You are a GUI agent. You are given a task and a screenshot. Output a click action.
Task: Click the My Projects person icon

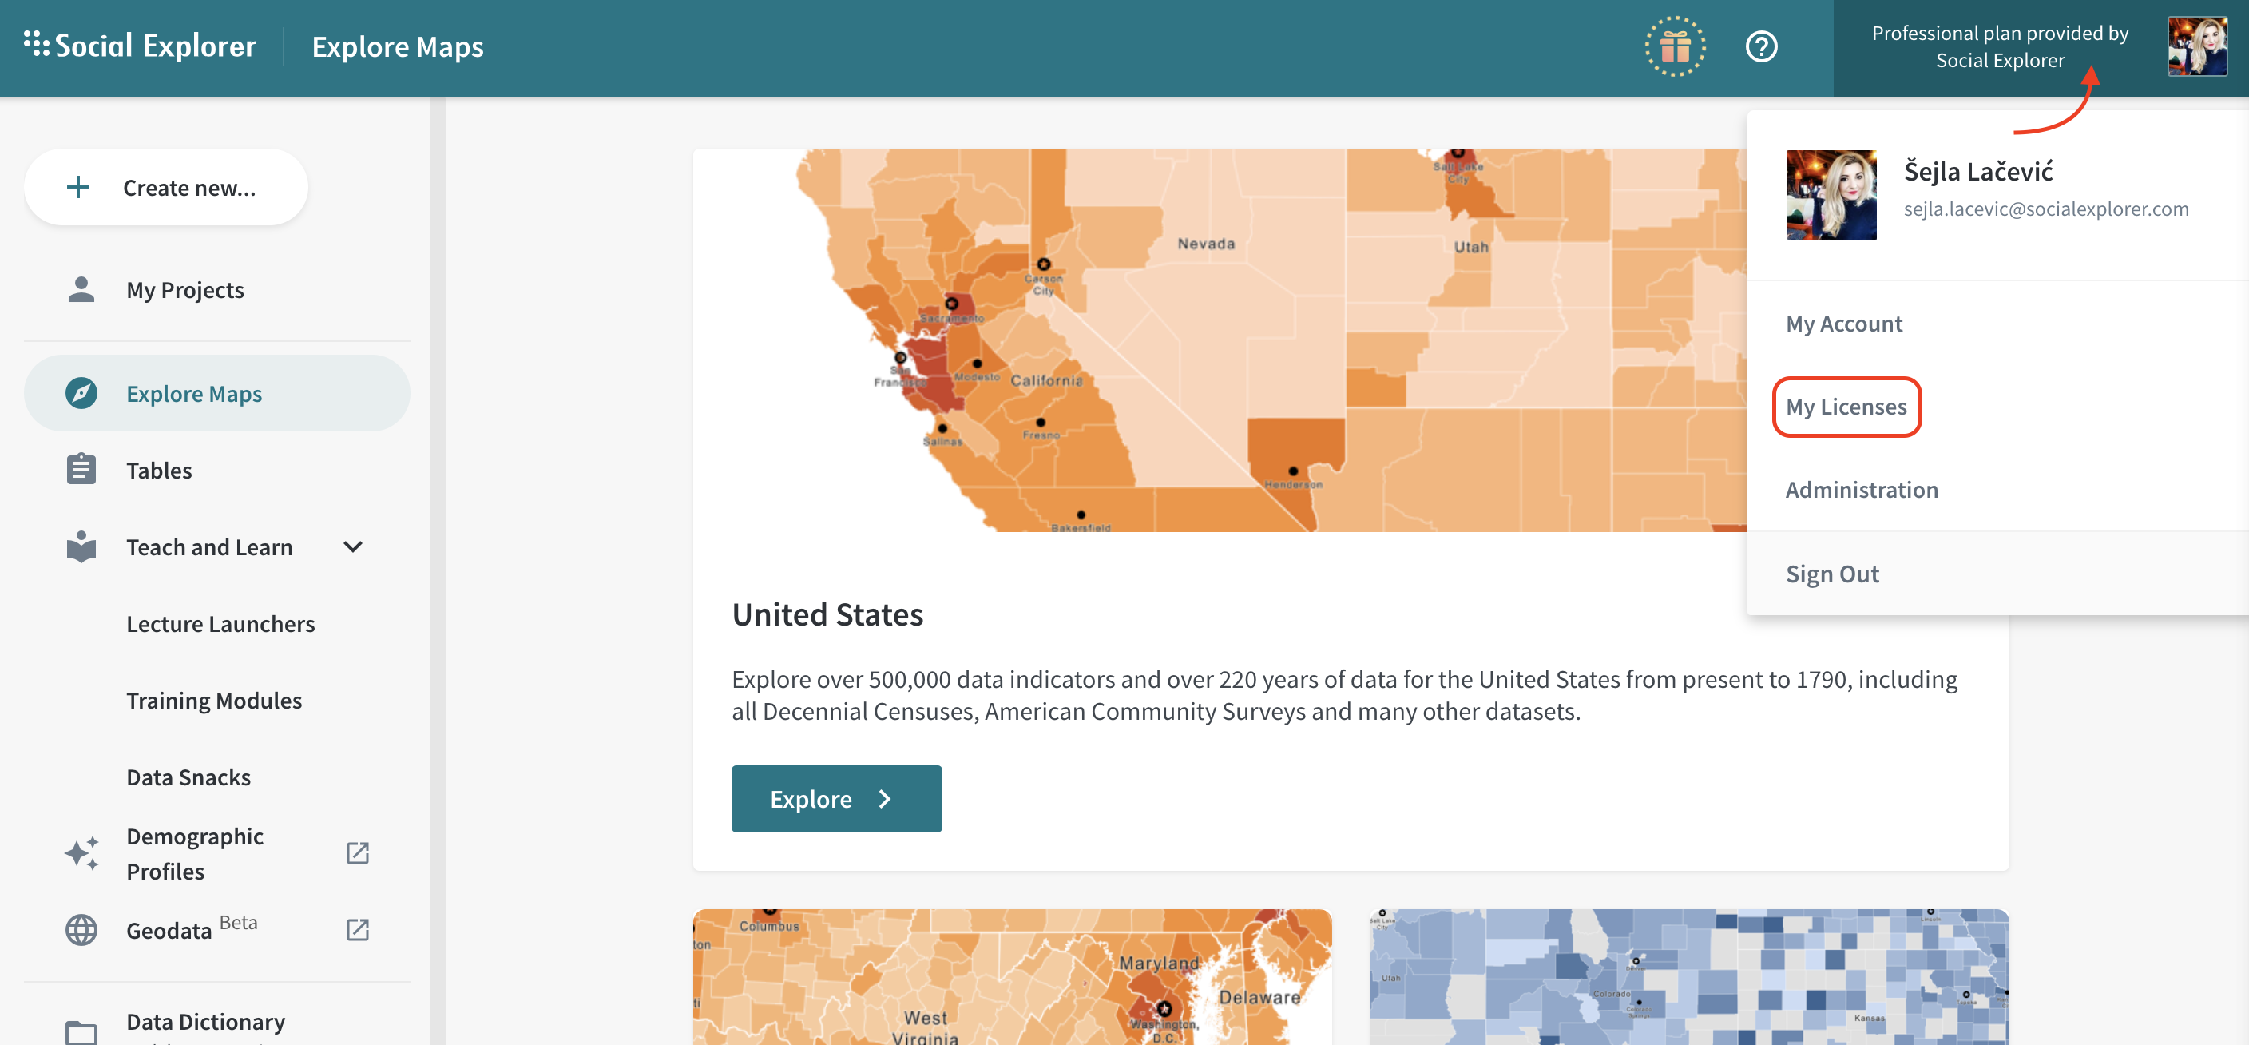[x=81, y=290]
